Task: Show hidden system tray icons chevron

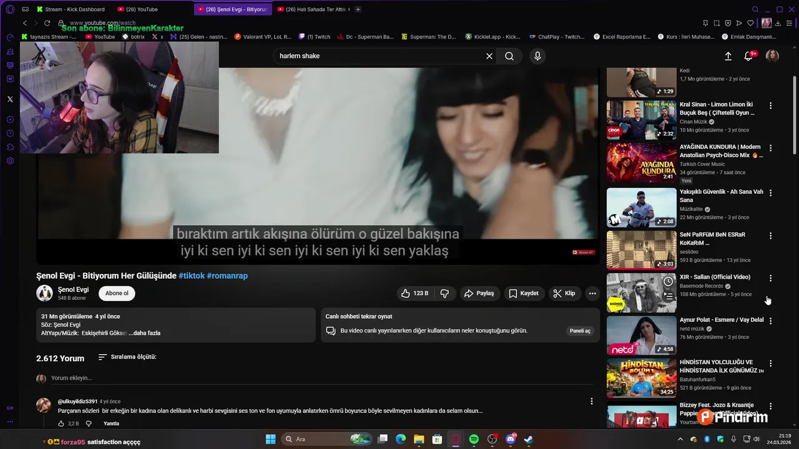Action: point(680,439)
